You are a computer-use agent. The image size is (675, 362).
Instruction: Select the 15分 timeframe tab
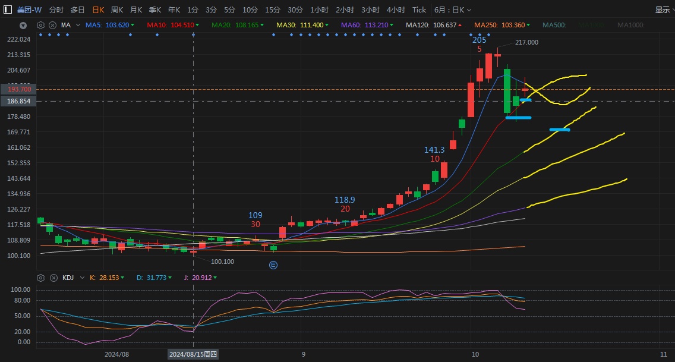pos(272,10)
